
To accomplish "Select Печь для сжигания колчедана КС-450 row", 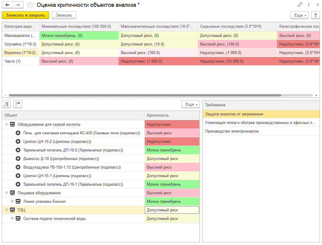I will (73, 133).
